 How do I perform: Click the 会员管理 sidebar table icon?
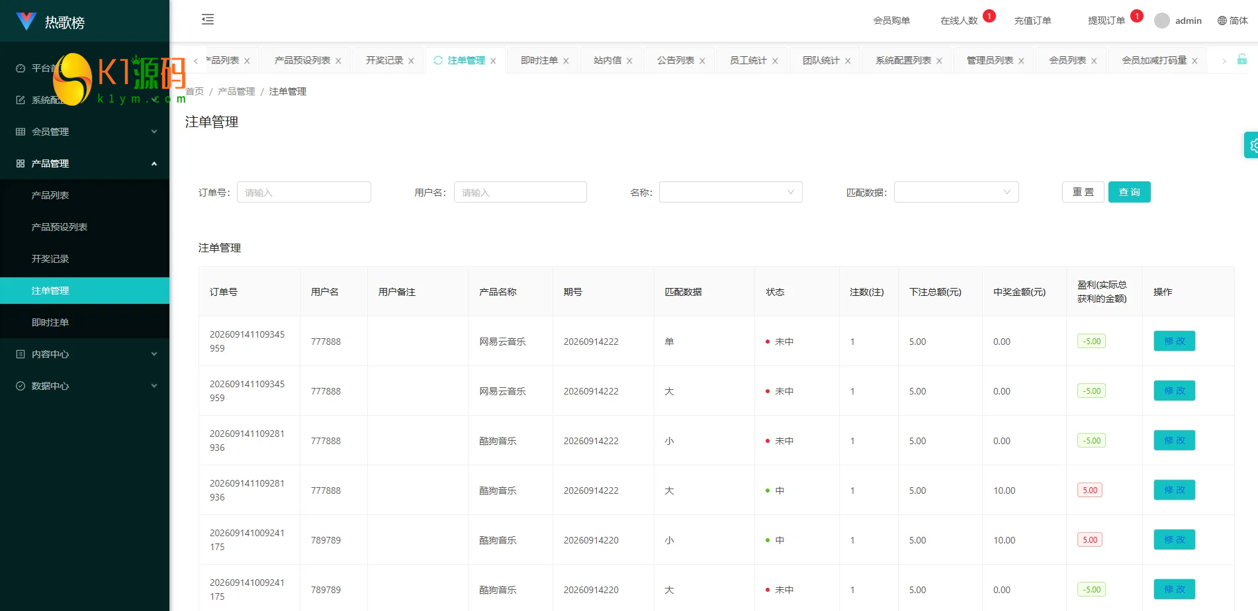(21, 132)
